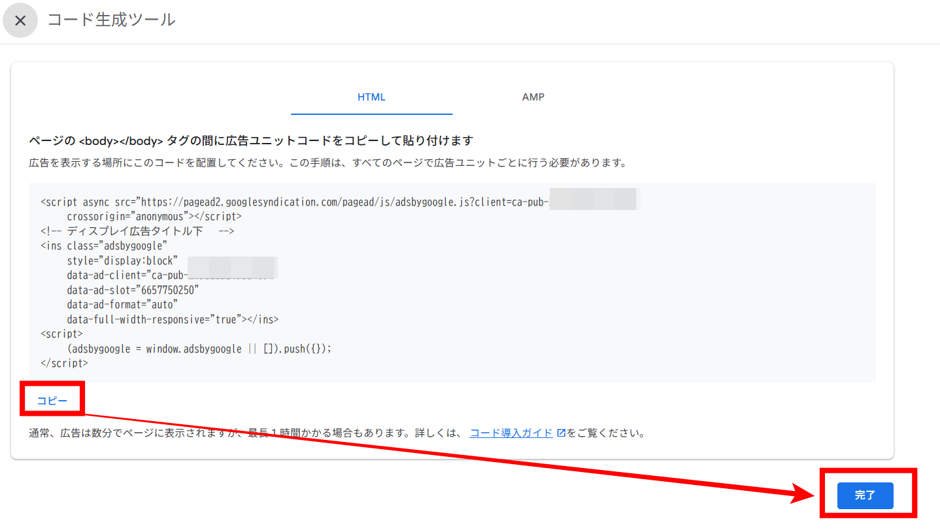Screen dimensions: 940x532
Task: Click the data-full-width-responsive="true" line
Action: point(173,319)
